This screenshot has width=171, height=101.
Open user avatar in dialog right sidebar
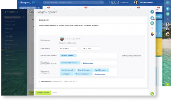152,34
